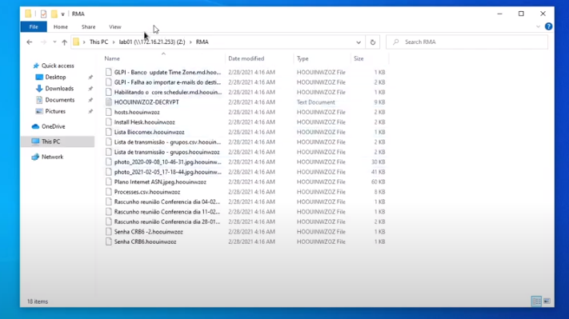Click the New folder quick access icon
The image size is (569, 319).
[54, 14]
